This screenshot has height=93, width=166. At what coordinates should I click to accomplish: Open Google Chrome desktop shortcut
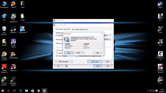4,56
